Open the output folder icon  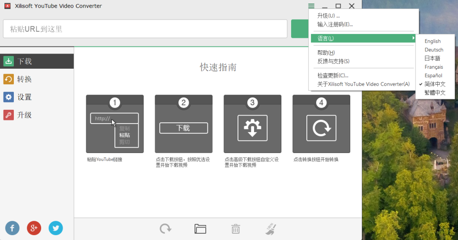point(200,229)
